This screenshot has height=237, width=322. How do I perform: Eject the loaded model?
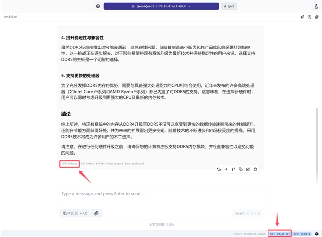coord(229,6)
